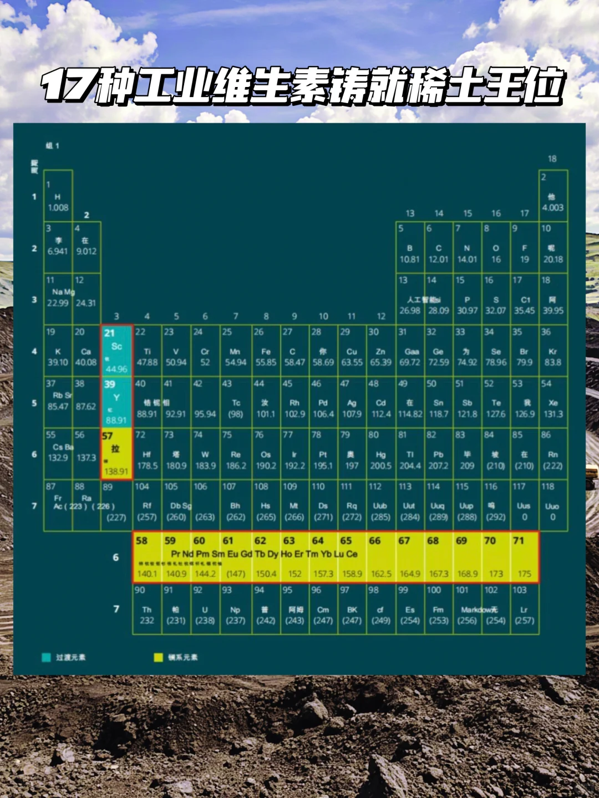Select the thorium cell Th 232
Image resolution: width=599 pixels, height=798 pixels.
click(x=147, y=608)
